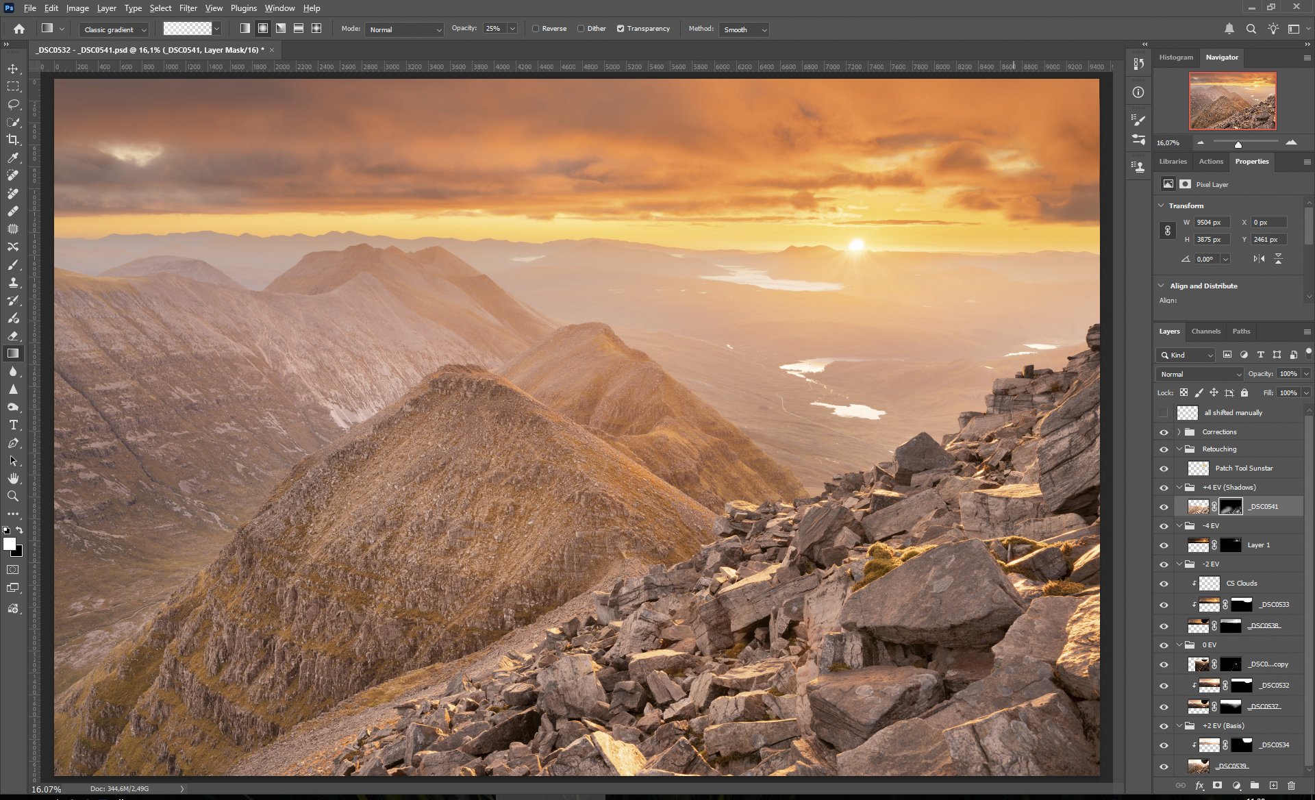Hide the Patch Tool Sunstar layer

tap(1164, 468)
